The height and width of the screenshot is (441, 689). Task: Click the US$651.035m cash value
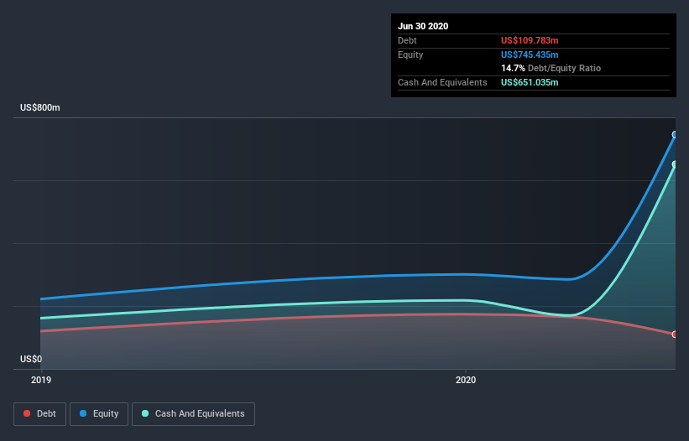[530, 82]
